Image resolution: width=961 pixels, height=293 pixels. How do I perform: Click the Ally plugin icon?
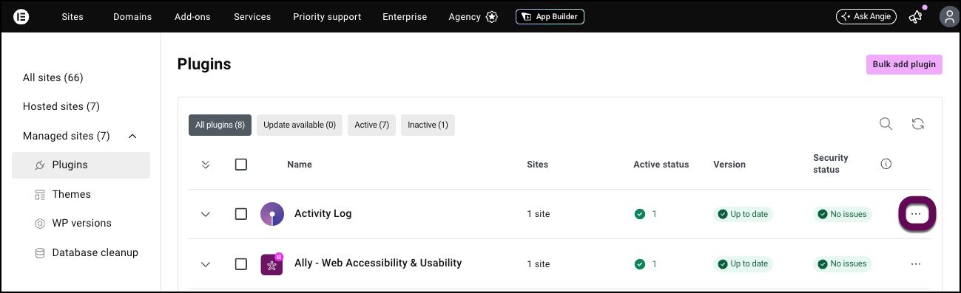pos(272,263)
